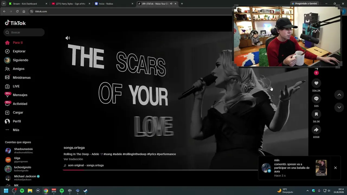Click Ver traducción under caption
The image size is (347, 195).
[x=73, y=159]
